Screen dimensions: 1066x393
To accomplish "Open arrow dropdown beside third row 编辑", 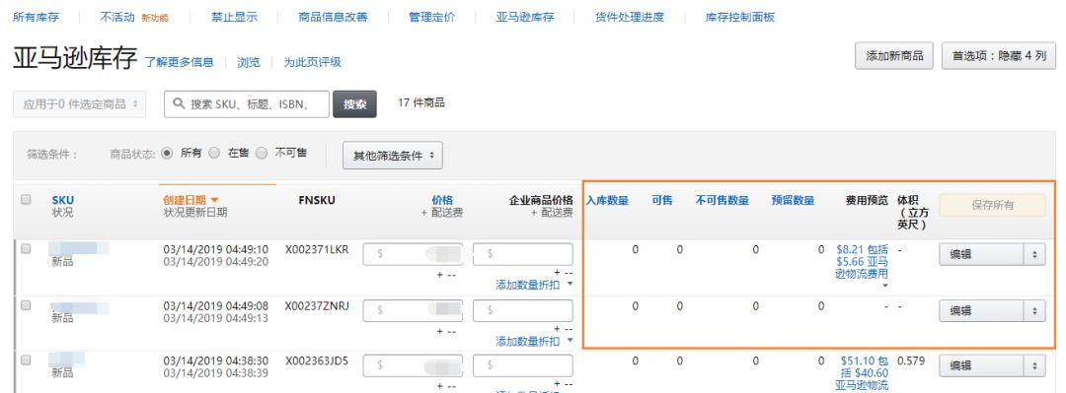I will (x=1034, y=365).
